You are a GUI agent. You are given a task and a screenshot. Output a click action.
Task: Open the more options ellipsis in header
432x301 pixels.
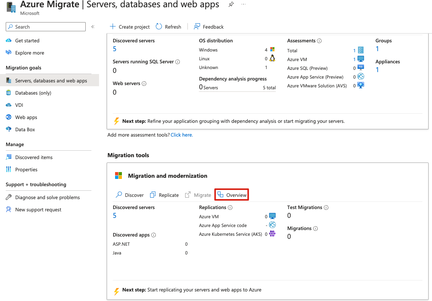point(243,5)
